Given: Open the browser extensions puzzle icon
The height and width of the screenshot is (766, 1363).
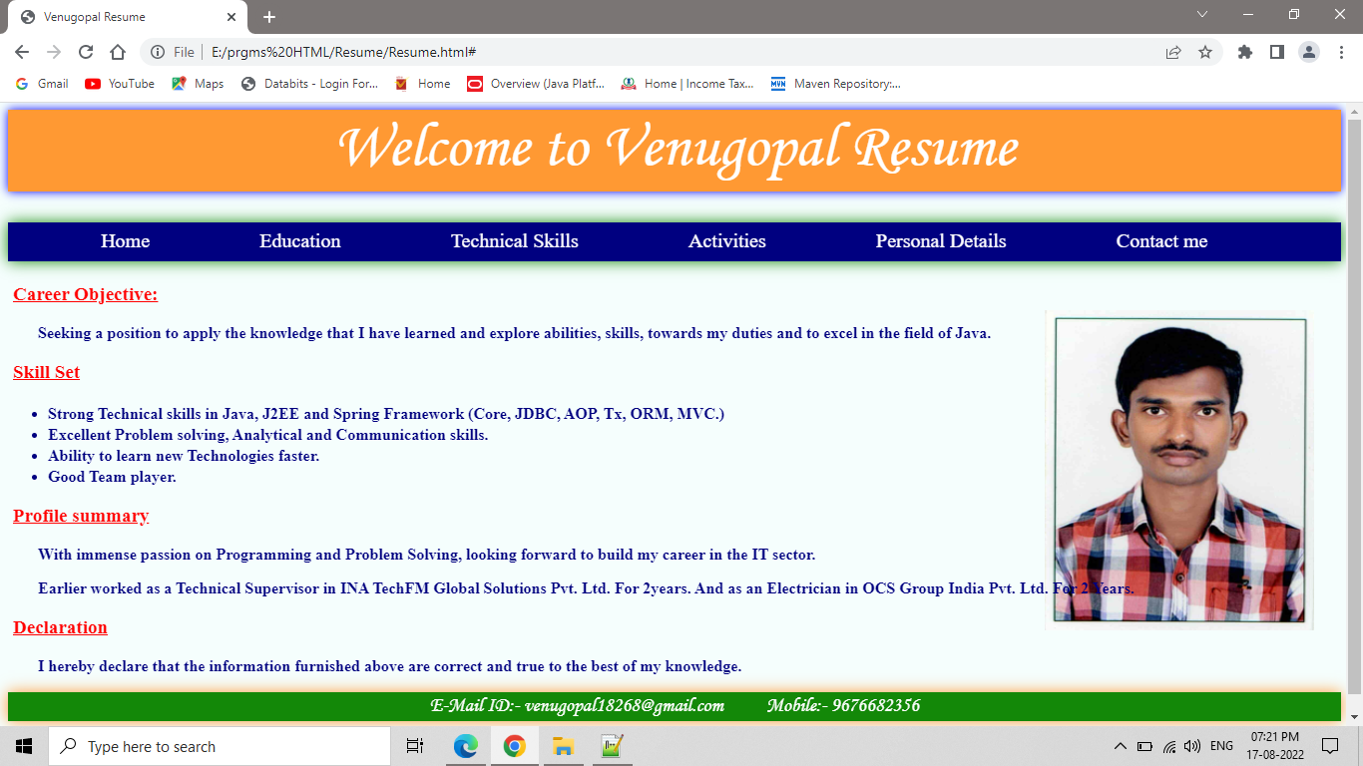Looking at the screenshot, I should click(1244, 52).
